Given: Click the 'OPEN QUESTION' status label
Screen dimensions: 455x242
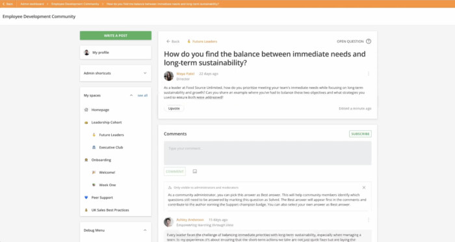Looking at the screenshot, I should click(x=350, y=42).
